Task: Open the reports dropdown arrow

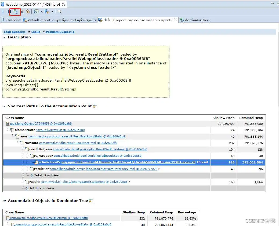Action: (x=41, y=12)
